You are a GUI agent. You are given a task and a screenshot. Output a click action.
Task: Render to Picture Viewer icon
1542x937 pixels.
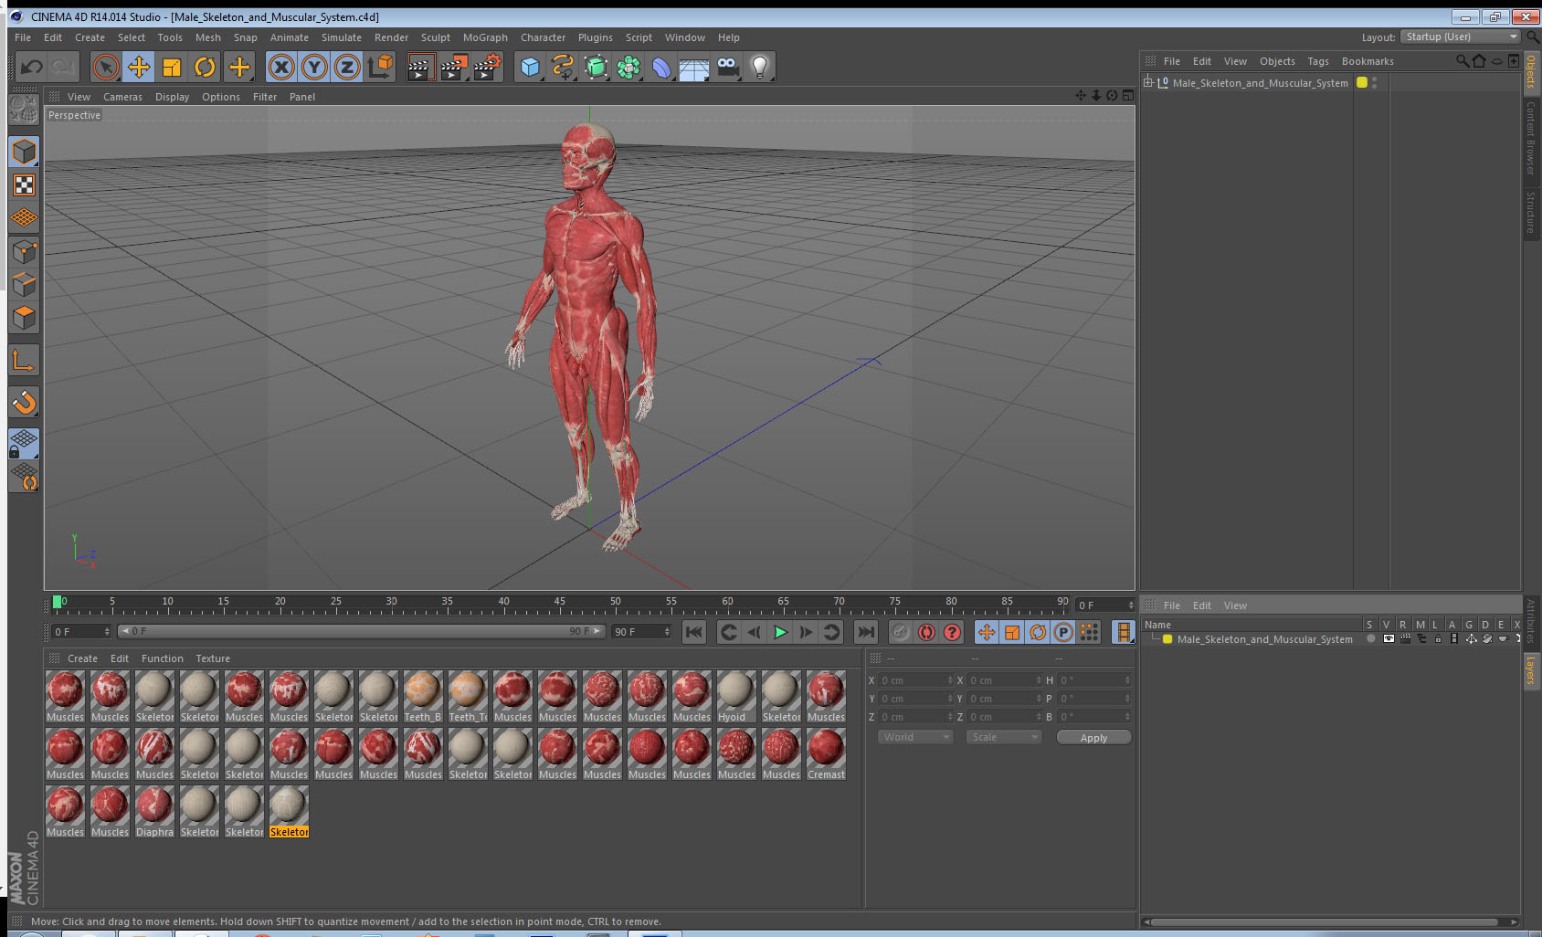click(454, 67)
